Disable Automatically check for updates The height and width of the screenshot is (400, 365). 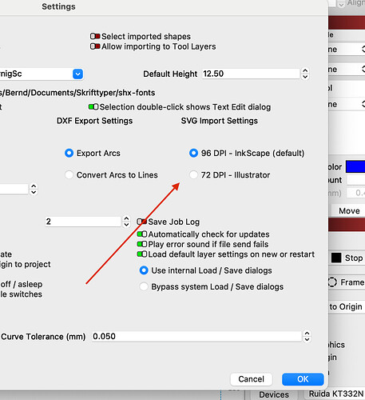click(x=142, y=234)
